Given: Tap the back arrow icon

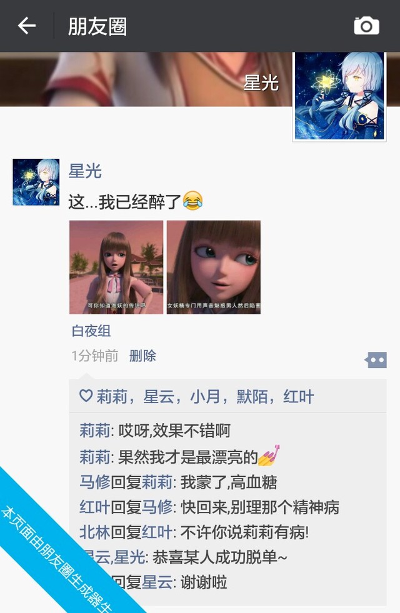Looking at the screenshot, I should pos(27,26).
